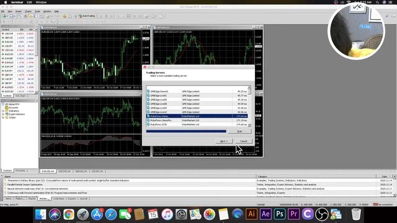
Task: Switch to the GBPUSD,H4 chart tab
Action: tap(81, 172)
